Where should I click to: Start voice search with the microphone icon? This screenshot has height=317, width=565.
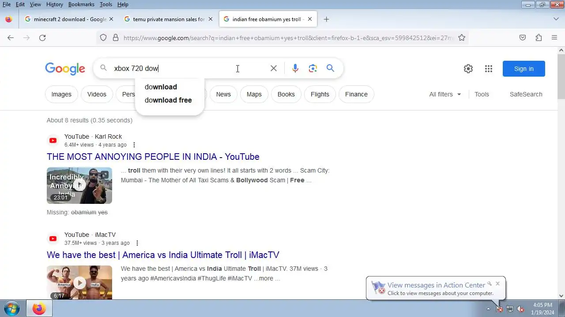(x=295, y=68)
